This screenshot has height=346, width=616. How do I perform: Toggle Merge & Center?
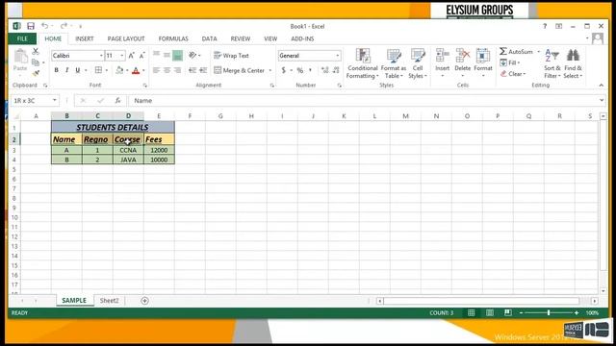[240, 70]
